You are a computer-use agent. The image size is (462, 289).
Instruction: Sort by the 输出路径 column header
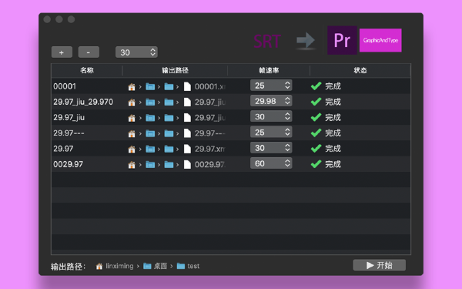[x=175, y=70]
